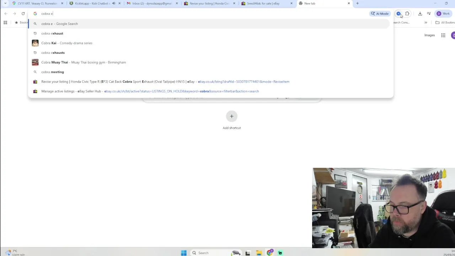Open Task View in the taskbar

[248, 253]
